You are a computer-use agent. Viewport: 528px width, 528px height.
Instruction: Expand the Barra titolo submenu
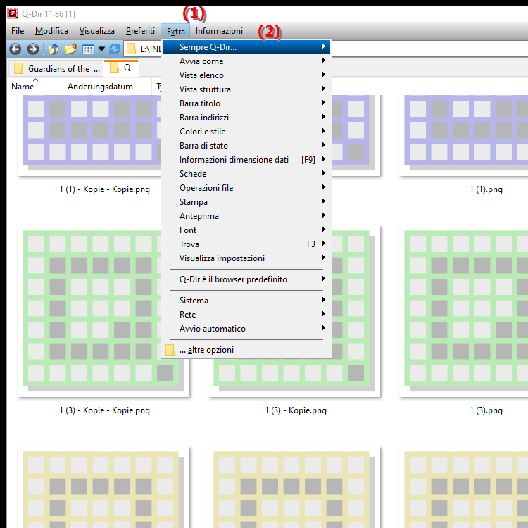(246, 103)
